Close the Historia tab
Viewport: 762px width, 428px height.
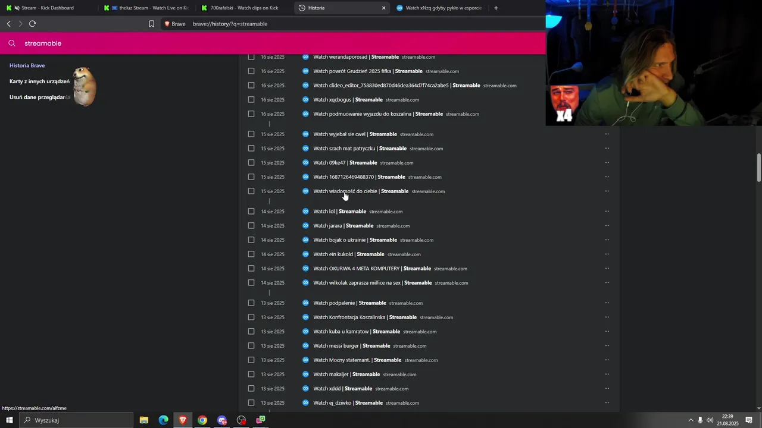point(383,8)
